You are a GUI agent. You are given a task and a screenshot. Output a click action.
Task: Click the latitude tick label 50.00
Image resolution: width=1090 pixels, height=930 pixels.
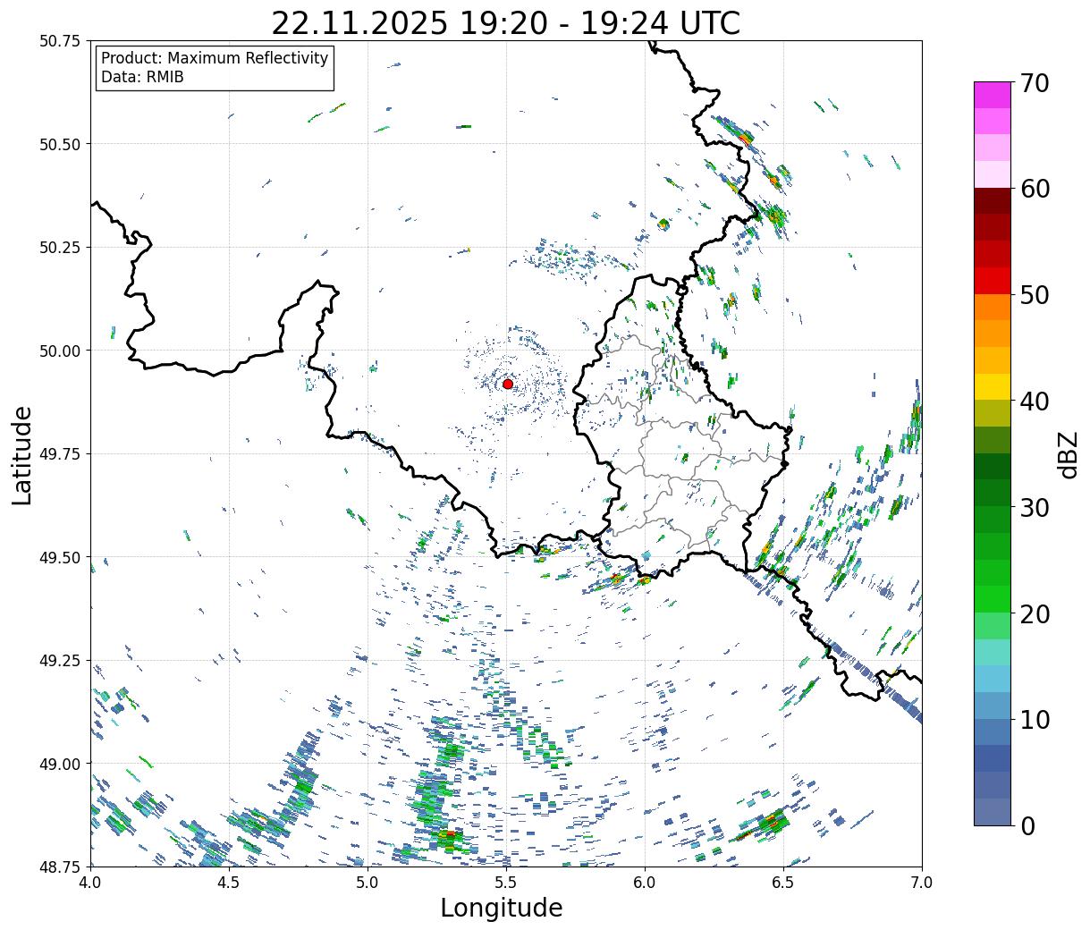pos(60,351)
